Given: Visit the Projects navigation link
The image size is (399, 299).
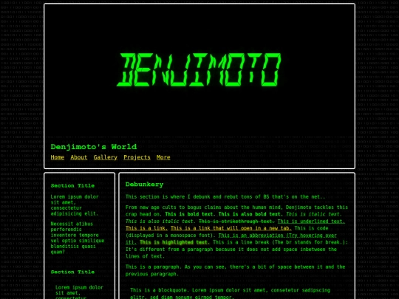Looking at the screenshot, I should [137, 157].
